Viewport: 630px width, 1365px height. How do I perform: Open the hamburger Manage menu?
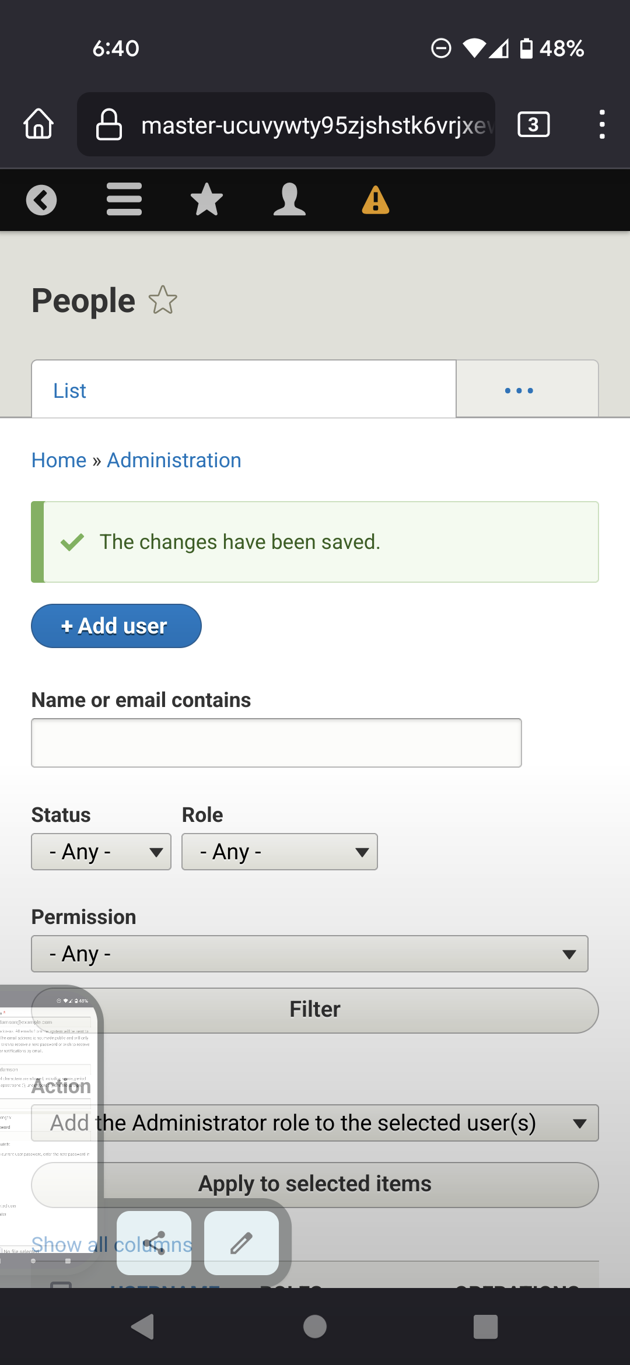coord(124,199)
